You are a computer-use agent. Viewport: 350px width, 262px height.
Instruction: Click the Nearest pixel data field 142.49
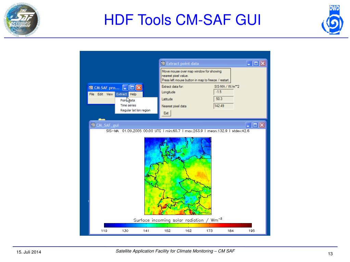224,106
